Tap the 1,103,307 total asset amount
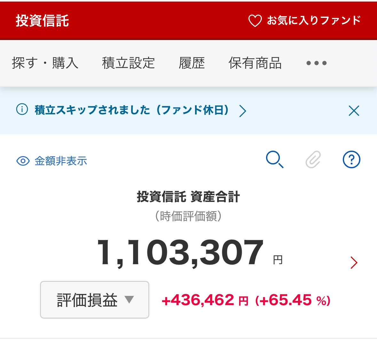This screenshot has width=377, height=341. pos(180,253)
